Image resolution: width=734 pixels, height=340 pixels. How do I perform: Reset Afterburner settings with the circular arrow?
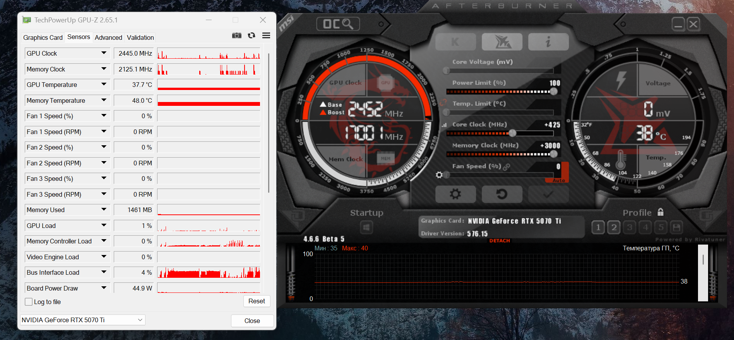502,194
